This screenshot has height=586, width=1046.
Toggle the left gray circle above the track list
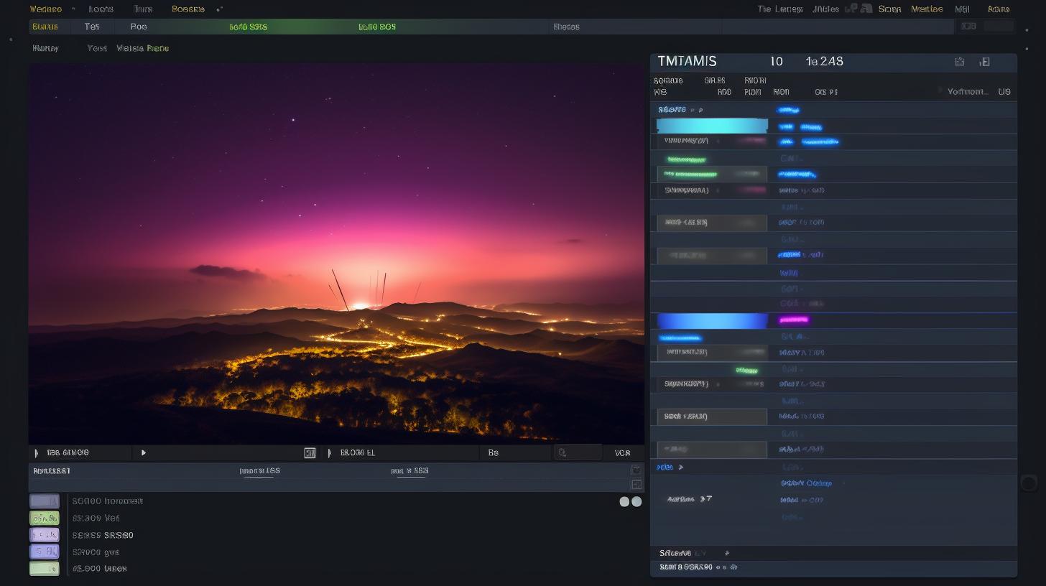pyautogui.click(x=624, y=502)
